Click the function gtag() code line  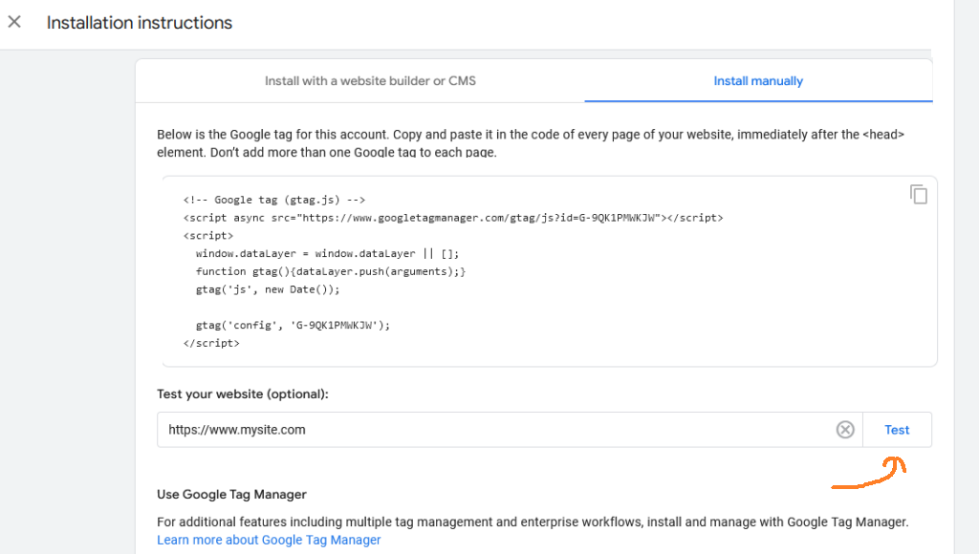point(330,271)
